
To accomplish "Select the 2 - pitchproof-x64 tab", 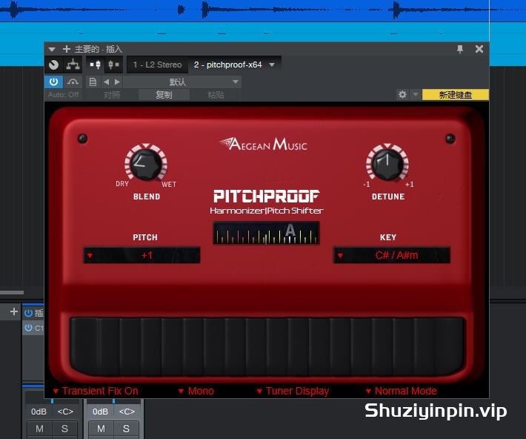I will coord(227,65).
